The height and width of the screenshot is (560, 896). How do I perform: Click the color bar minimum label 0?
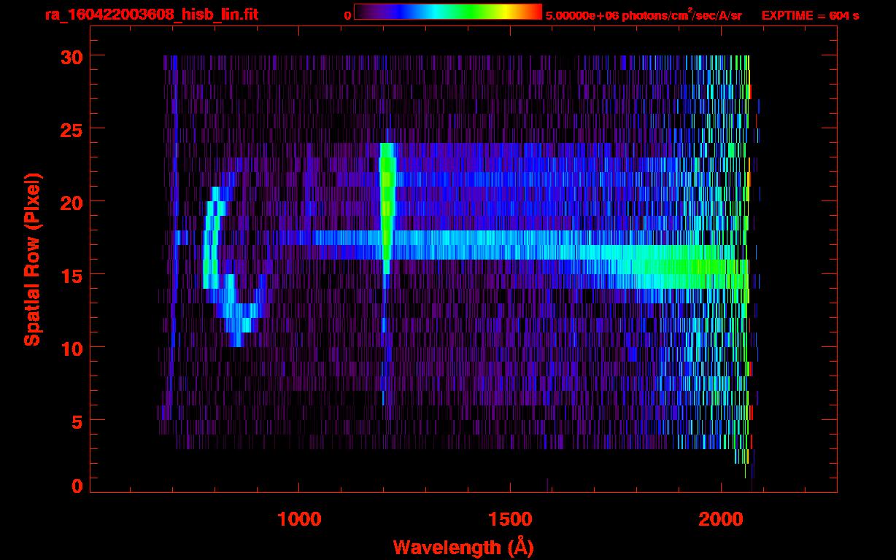347,15
